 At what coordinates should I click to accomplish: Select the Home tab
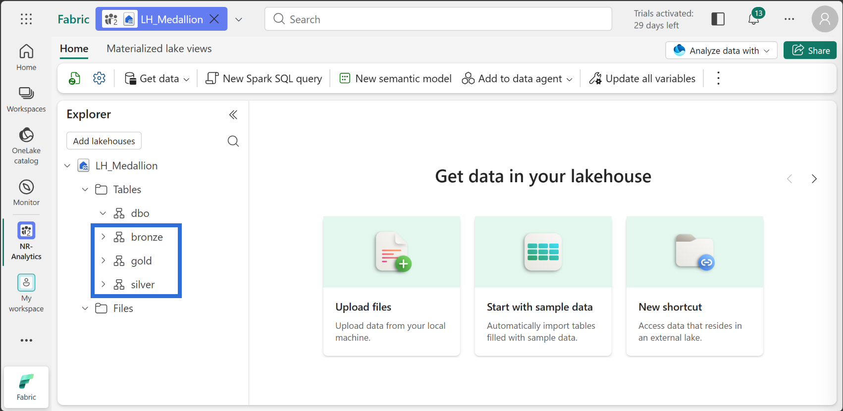[x=74, y=49]
